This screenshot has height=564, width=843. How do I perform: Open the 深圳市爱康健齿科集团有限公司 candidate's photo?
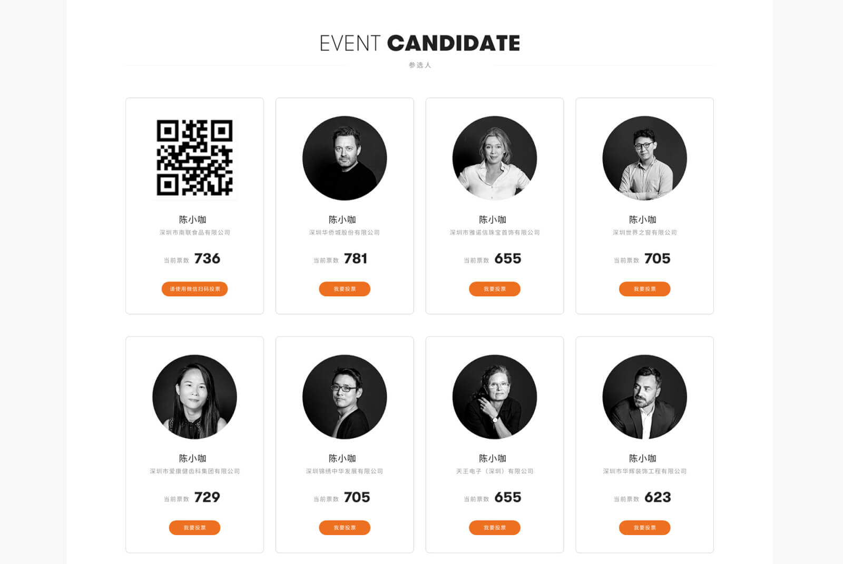pyautogui.click(x=194, y=397)
